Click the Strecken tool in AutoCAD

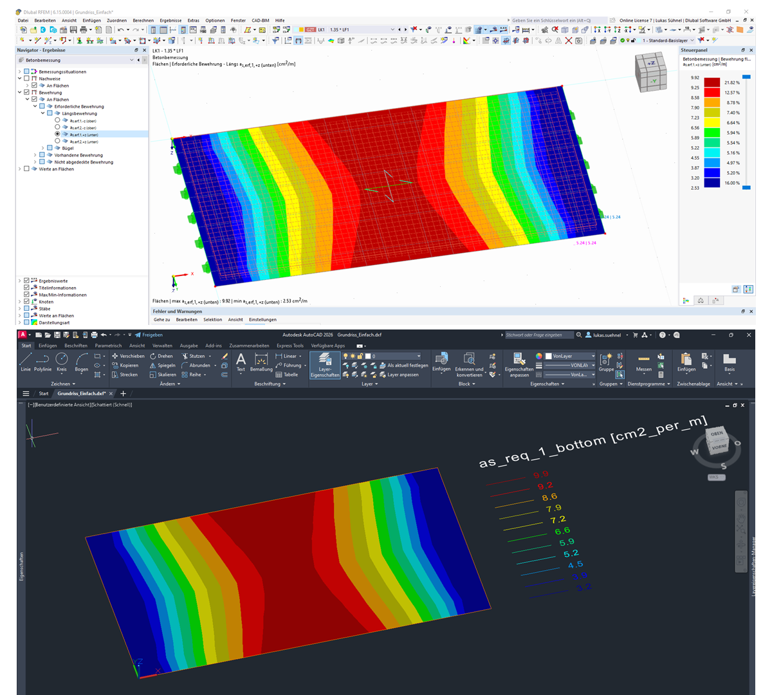coord(124,375)
